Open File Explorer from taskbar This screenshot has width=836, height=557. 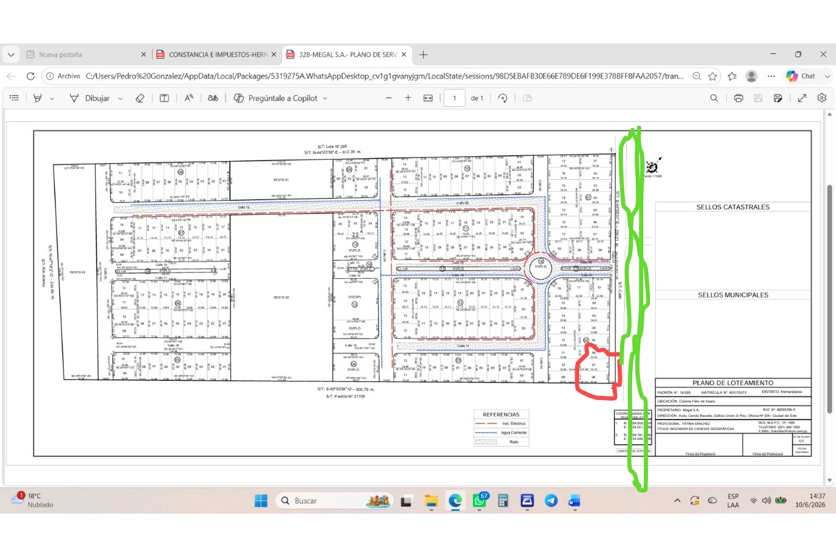coord(431,501)
